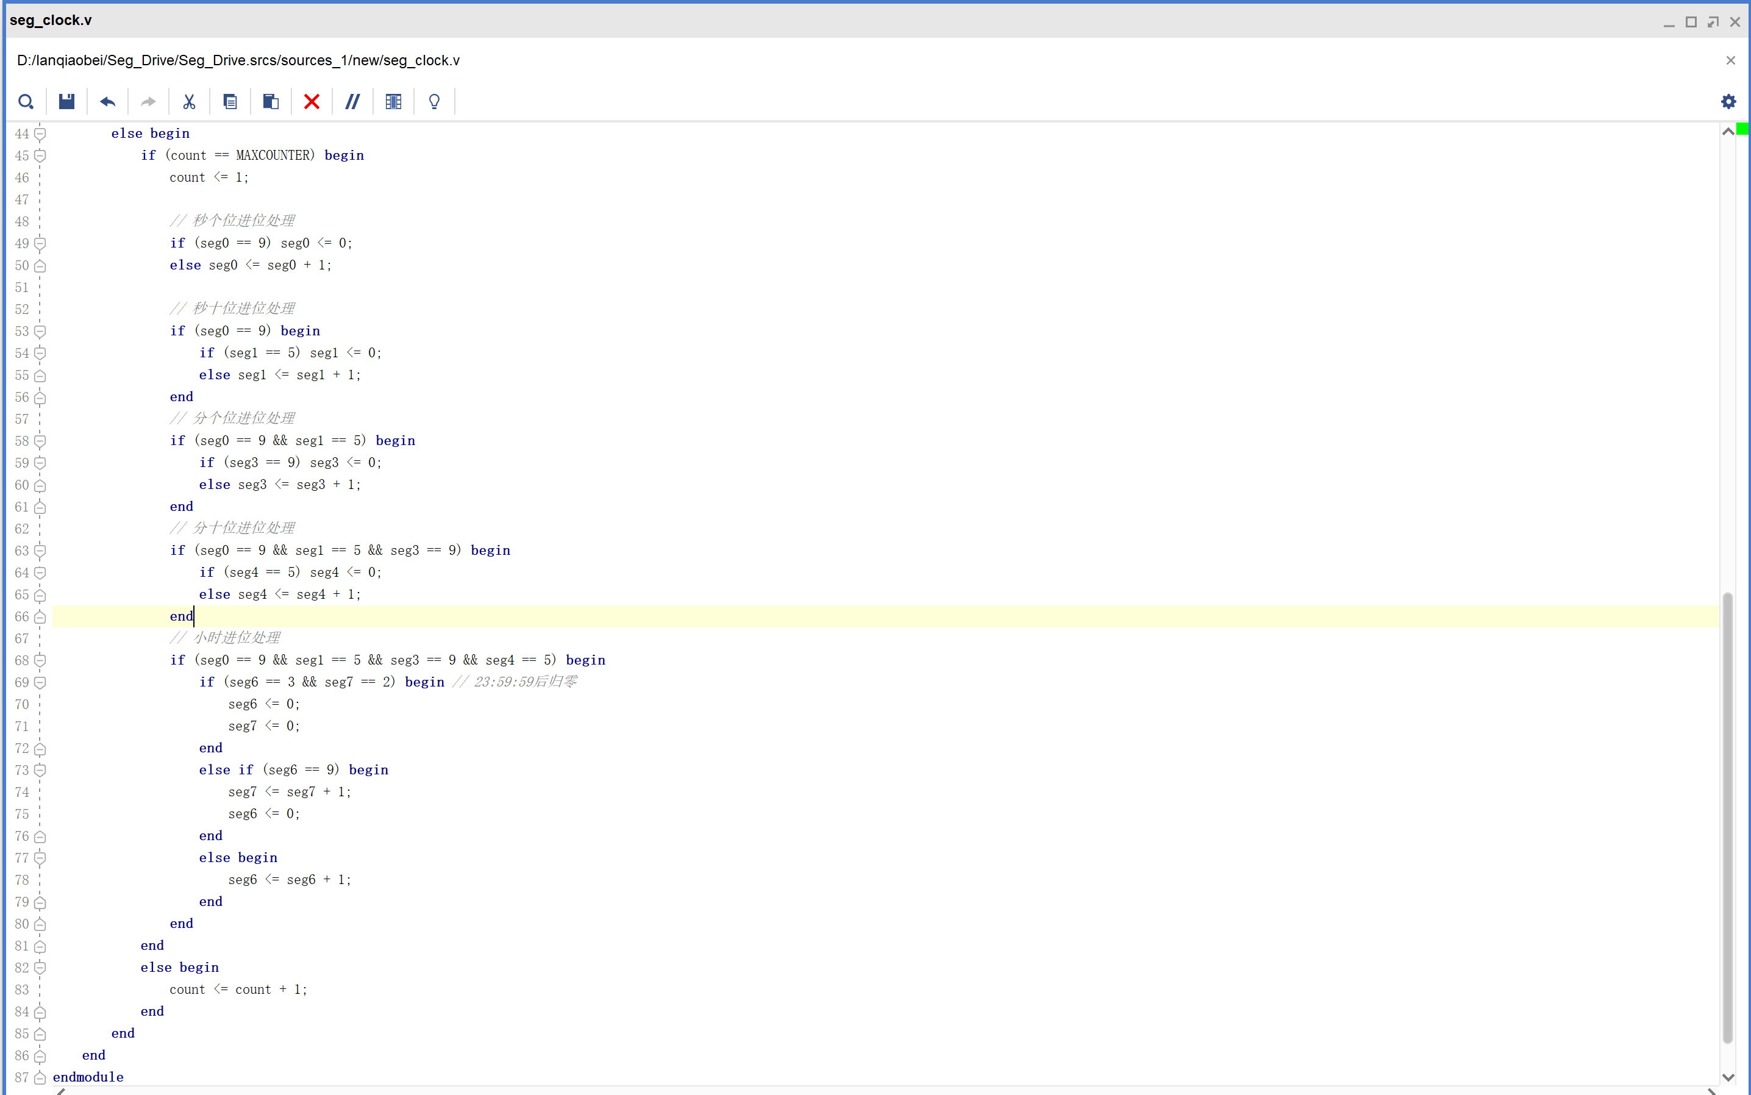Delete selection using the red X button

(311, 101)
